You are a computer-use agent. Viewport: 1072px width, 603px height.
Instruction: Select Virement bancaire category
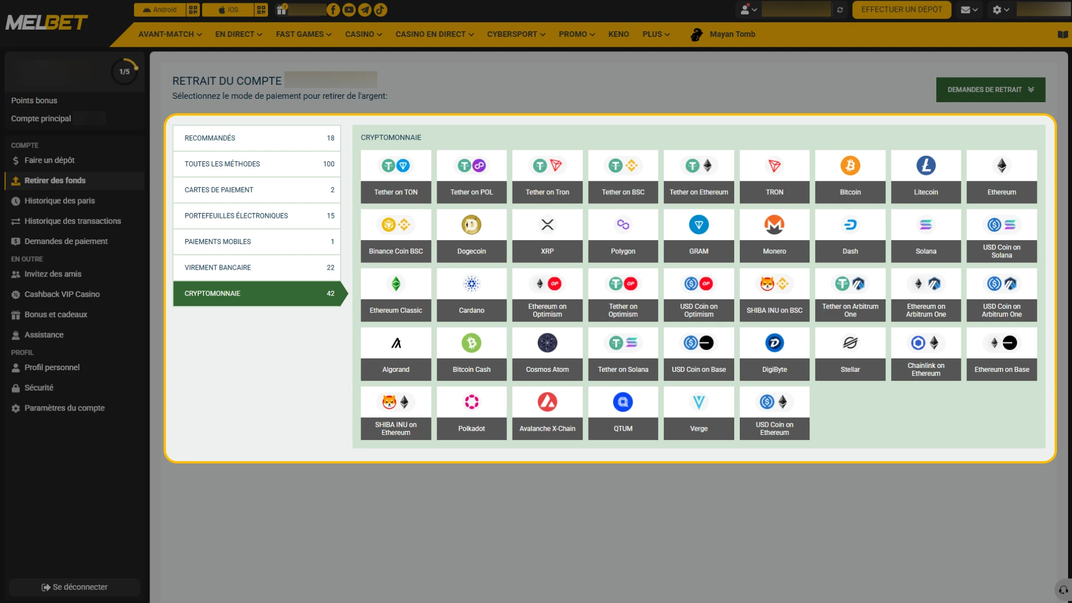[x=256, y=267]
